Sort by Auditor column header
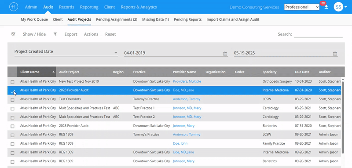 [325, 72]
